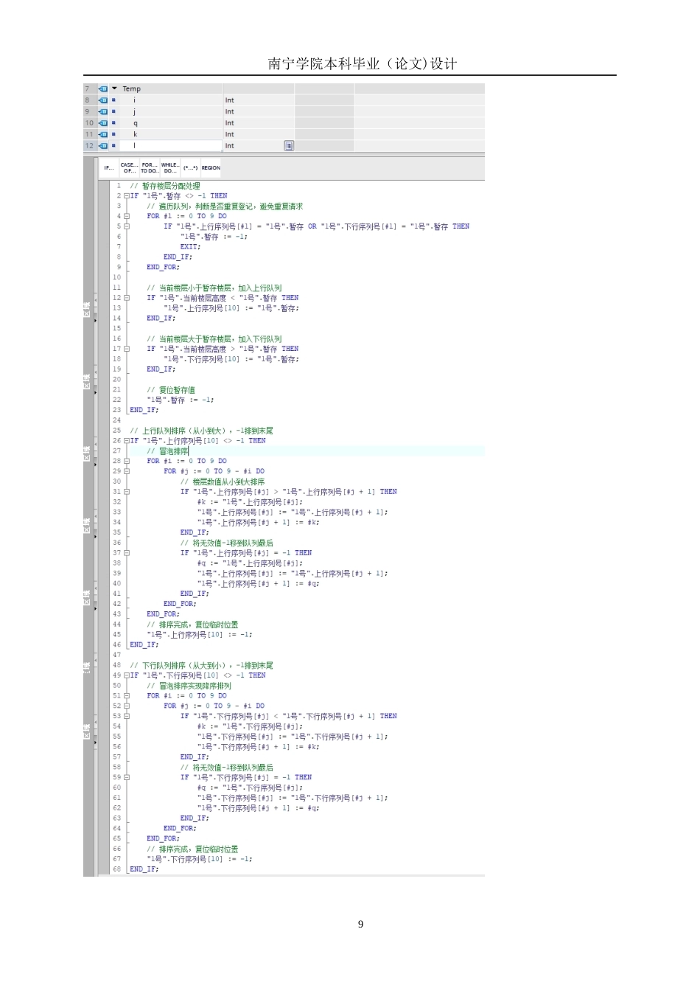
Task: Collapse the FOR #j loop at line 29
Action: coord(126,471)
